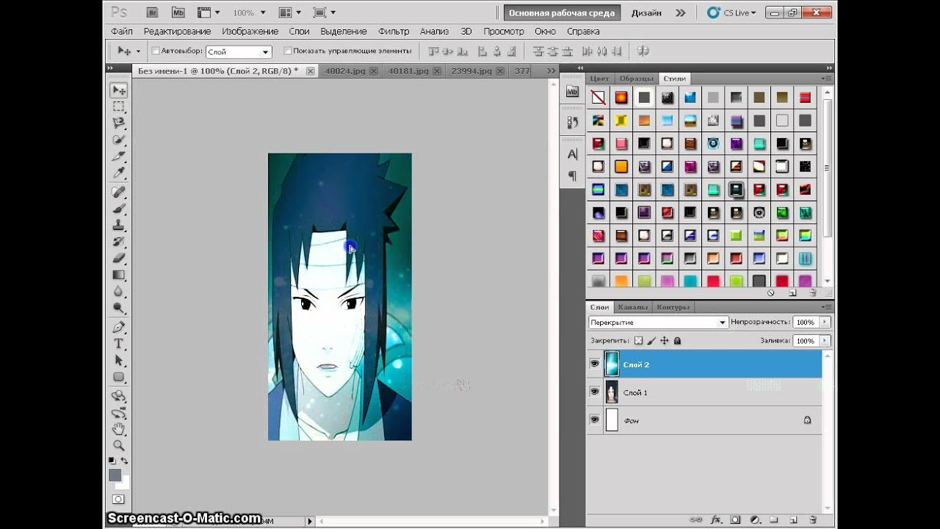
Task: Open the Файл menu
Action: pyautogui.click(x=122, y=32)
